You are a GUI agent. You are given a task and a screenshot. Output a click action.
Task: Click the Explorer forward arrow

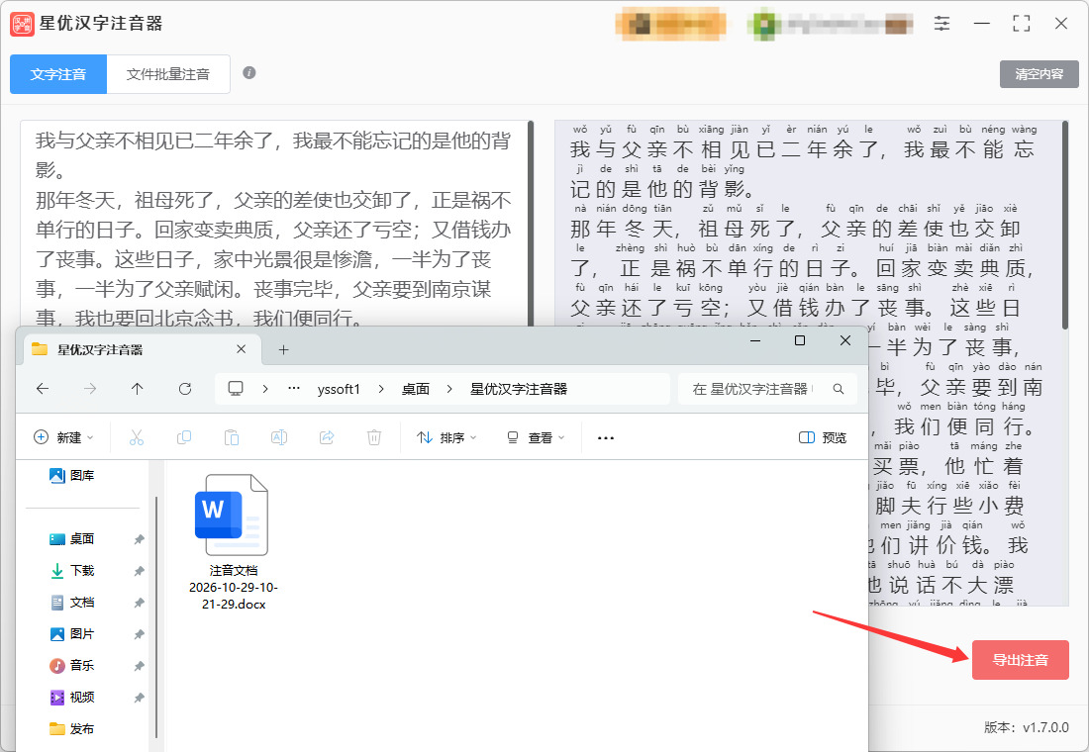point(90,389)
